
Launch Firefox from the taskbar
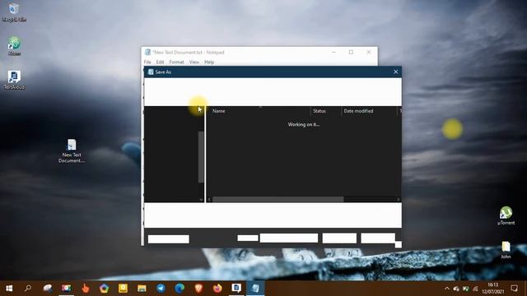217,289
